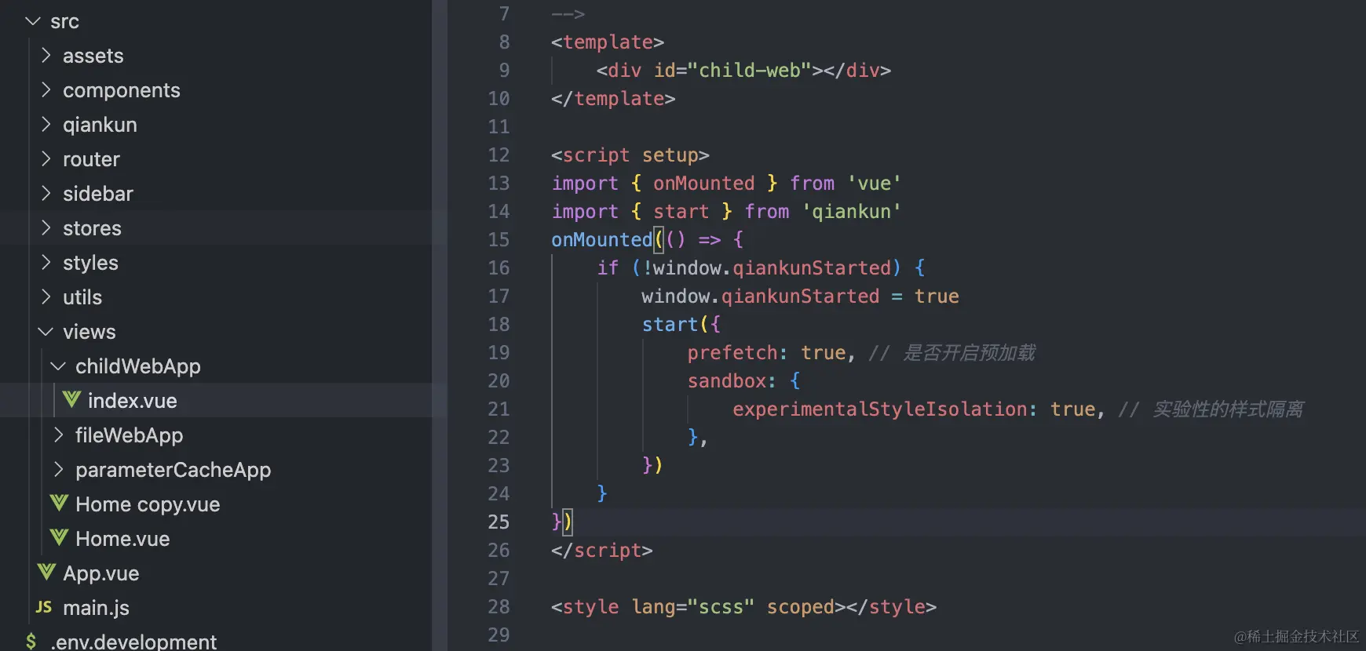Click 'script setup' opening tag
The image size is (1366, 651).
(x=630, y=155)
